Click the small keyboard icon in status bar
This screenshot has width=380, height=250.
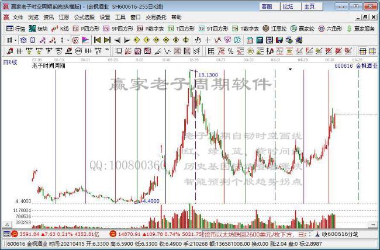click(7, 234)
